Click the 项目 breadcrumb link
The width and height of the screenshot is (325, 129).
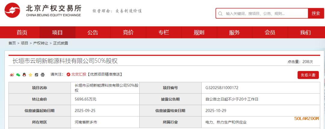(24, 43)
